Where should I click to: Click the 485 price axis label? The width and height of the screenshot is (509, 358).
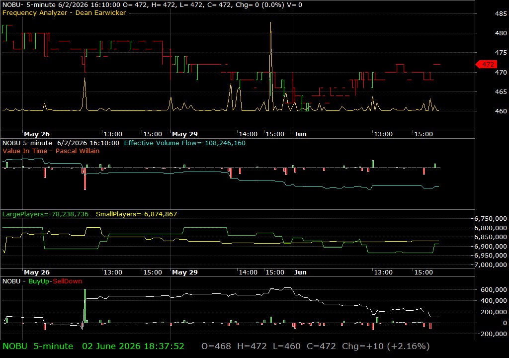(x=501, y=13)
